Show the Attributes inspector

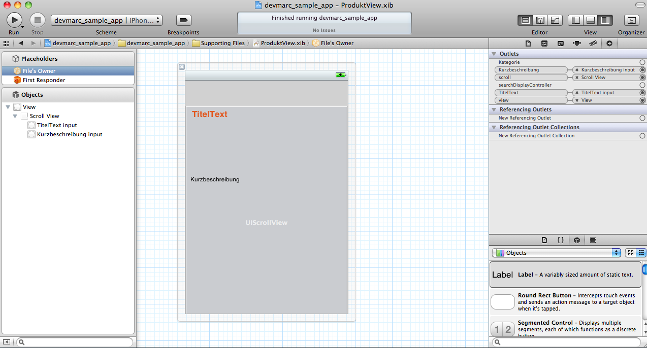(x=576, y=44)
